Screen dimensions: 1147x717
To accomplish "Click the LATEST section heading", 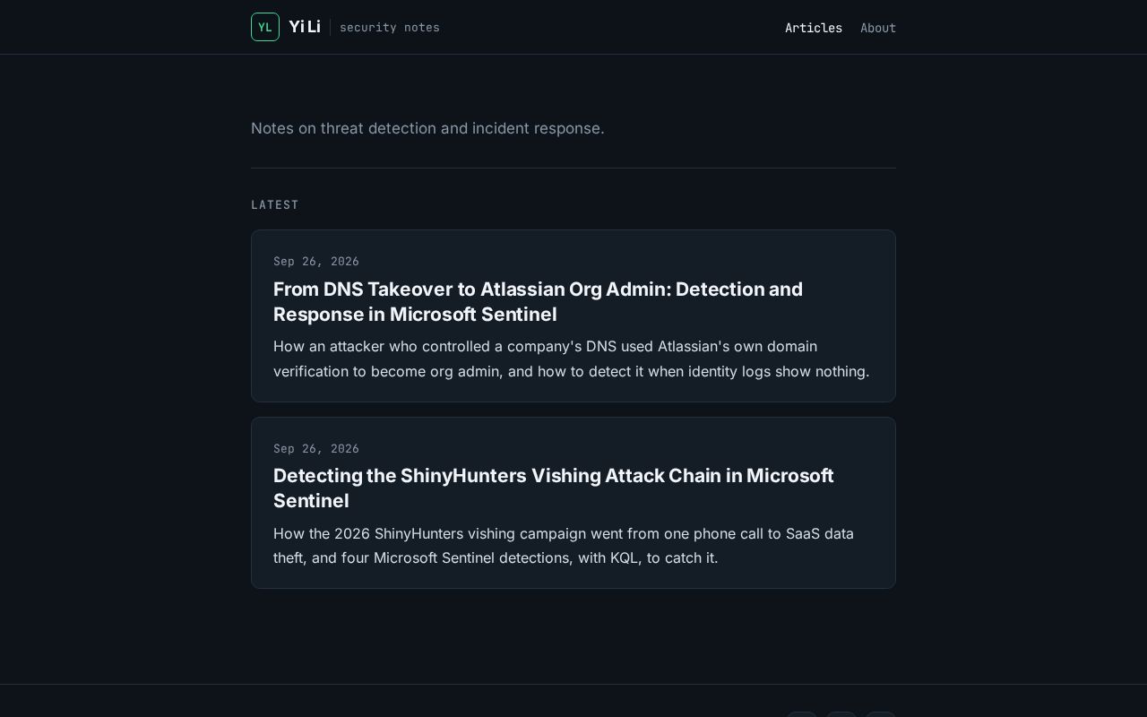I will (x=275, y=204).
